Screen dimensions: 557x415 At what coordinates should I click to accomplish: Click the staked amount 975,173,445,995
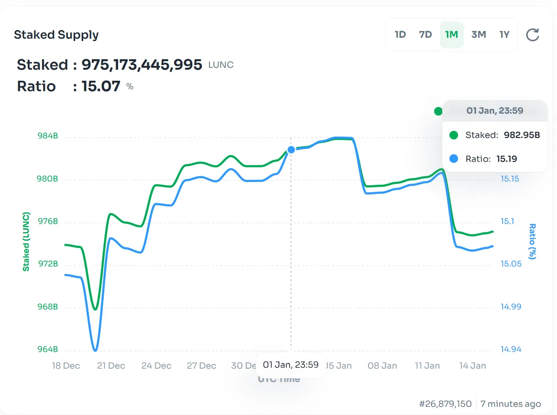[x=142, y=65]
